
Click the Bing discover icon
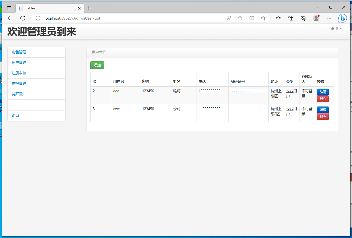[342, 18]
